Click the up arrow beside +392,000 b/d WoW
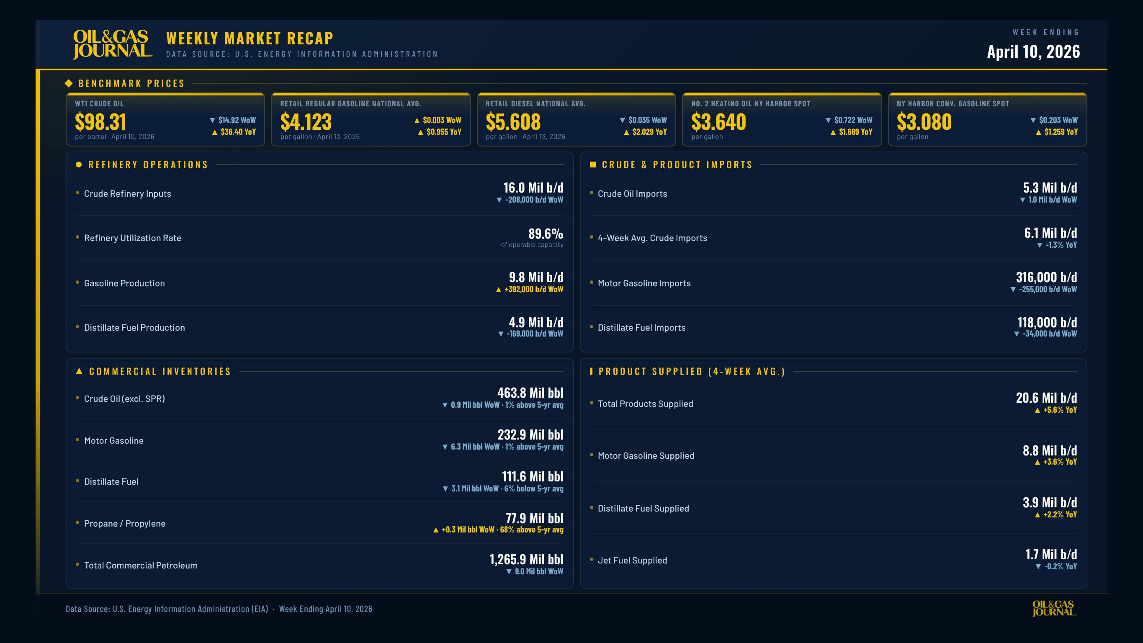Viewport: 1143px width, 643px height. pos(498,290)
